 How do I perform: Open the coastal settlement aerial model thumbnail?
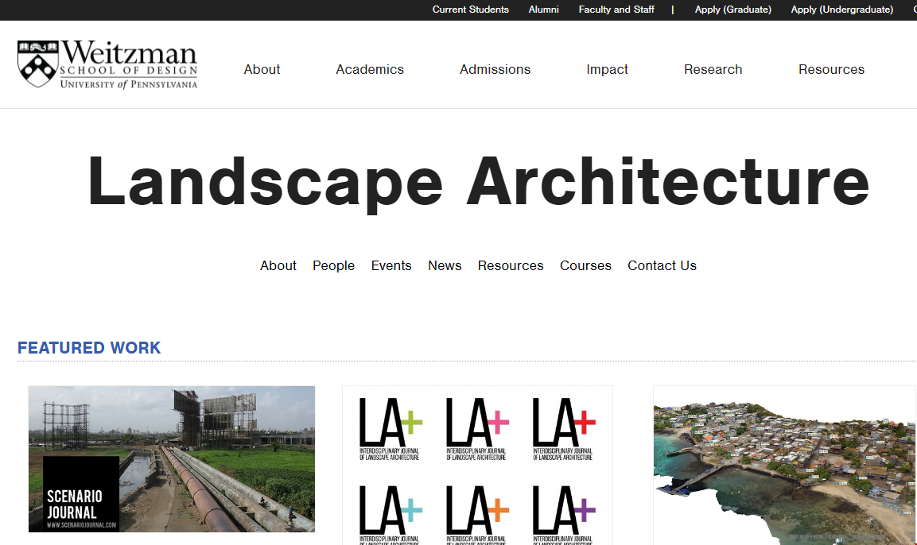click(784, 466)
